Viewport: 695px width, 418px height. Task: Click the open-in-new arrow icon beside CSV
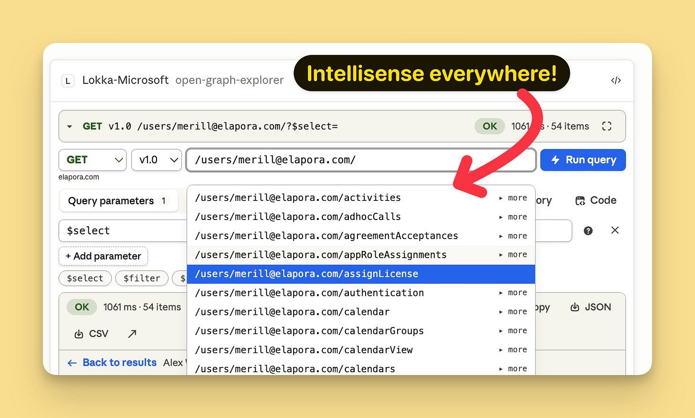click(x=132, y=334)
